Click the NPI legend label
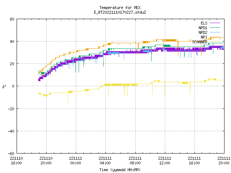The height and width of the screenshot is (173, 231). pos(204,37)
